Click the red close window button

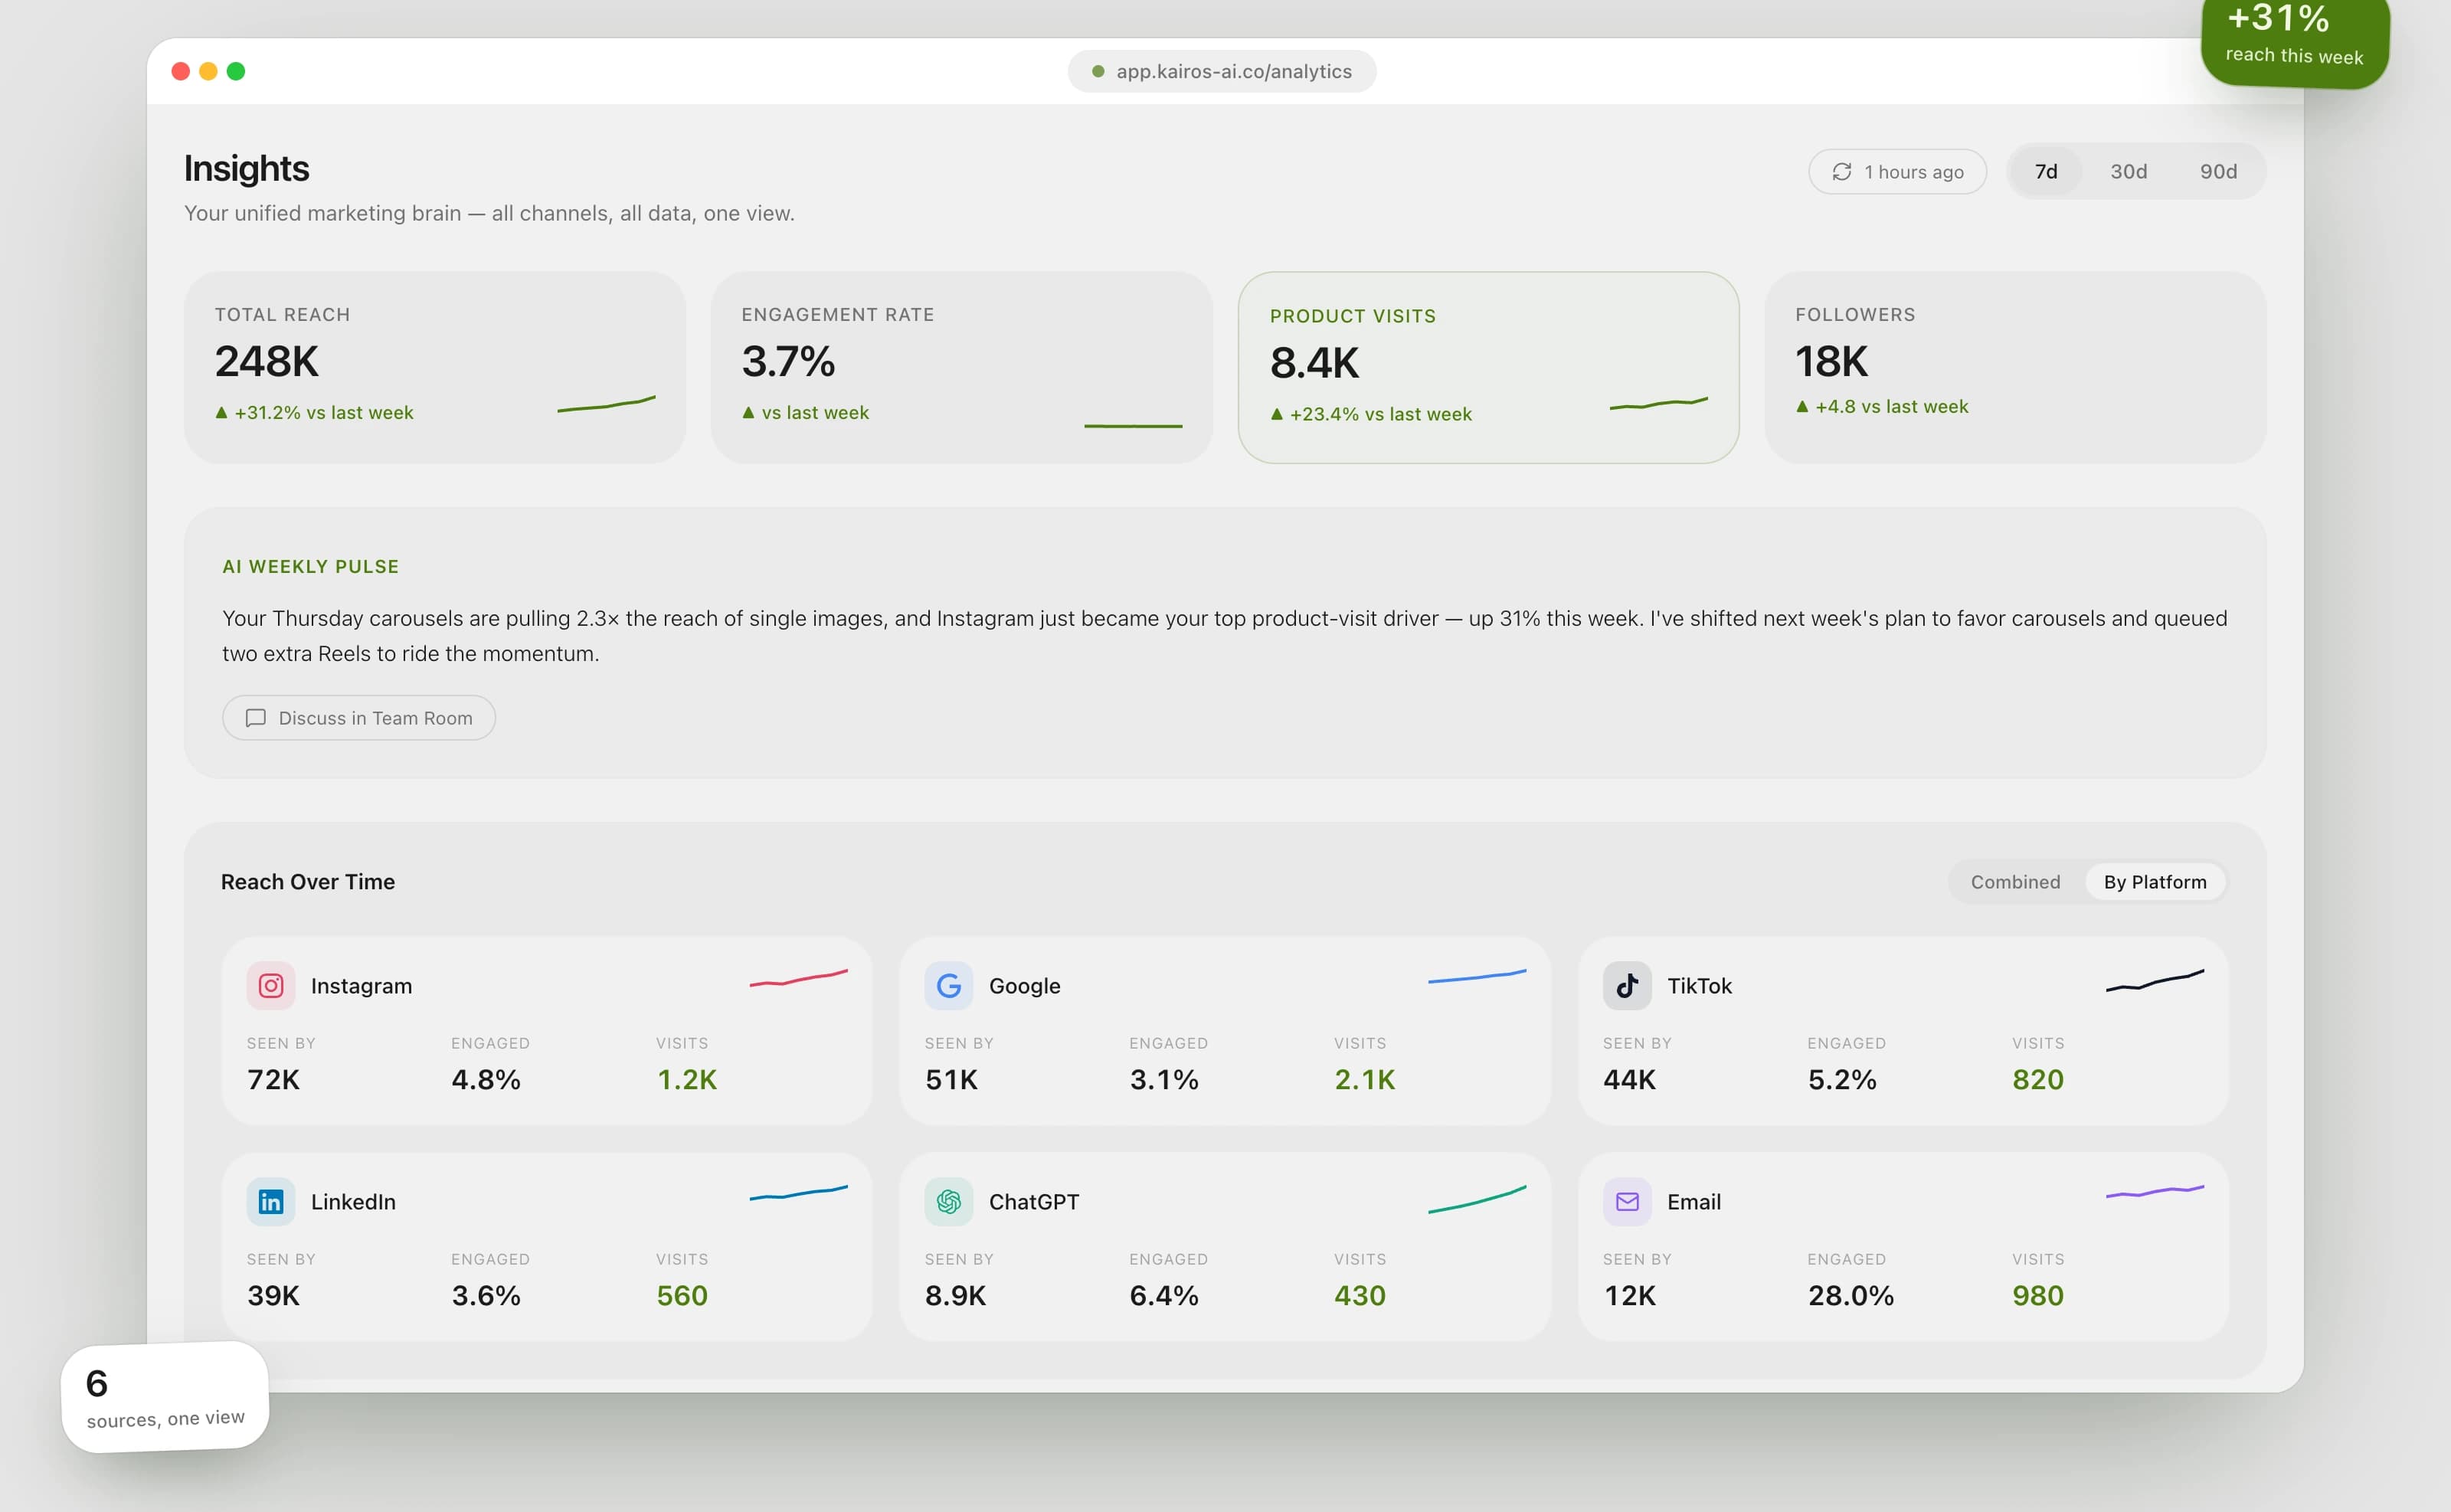click(x=180, y=71)
